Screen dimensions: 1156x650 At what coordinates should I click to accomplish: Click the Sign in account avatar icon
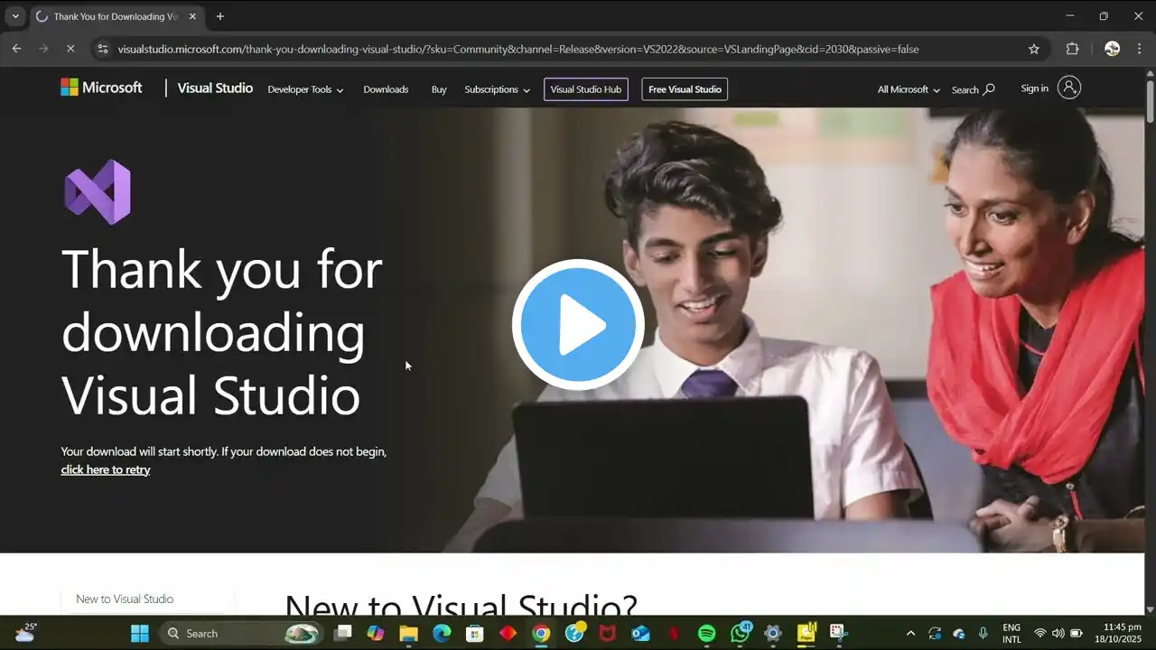click(1069, 88)
